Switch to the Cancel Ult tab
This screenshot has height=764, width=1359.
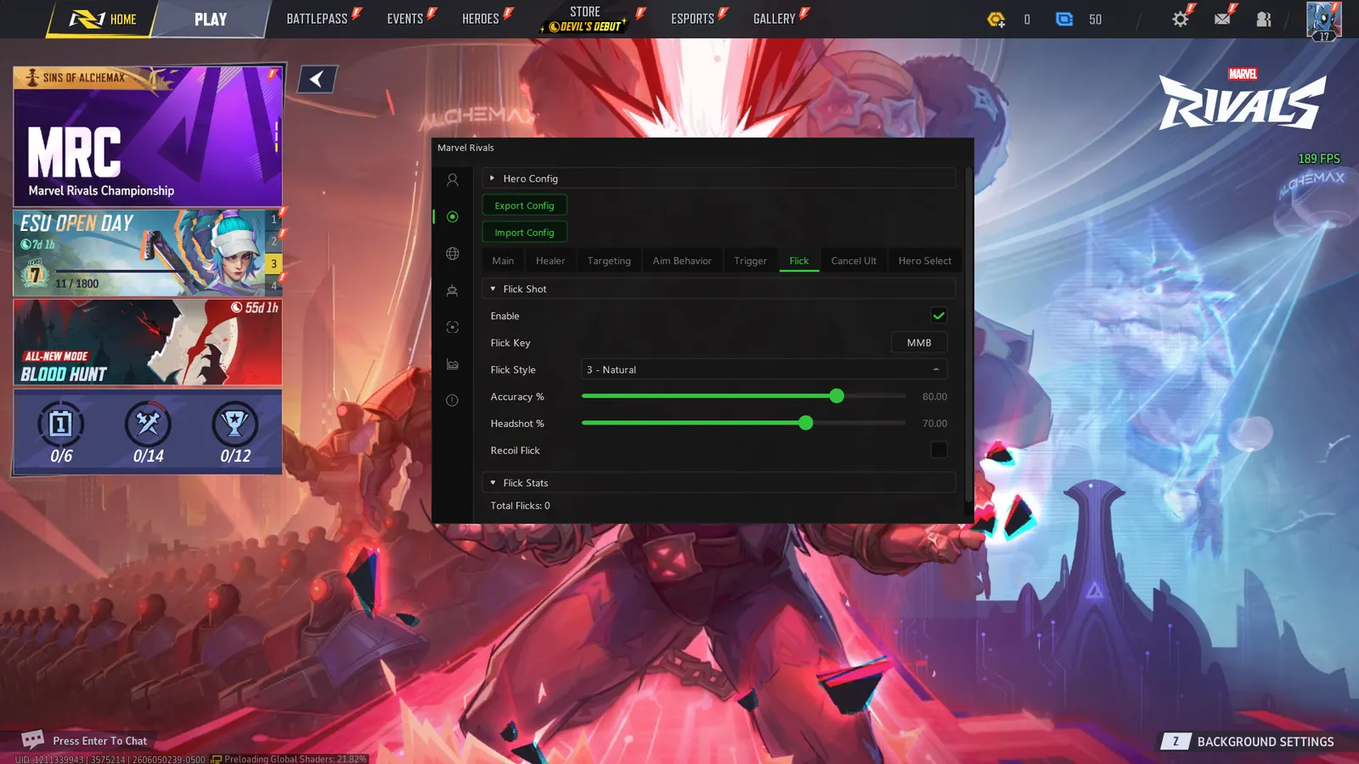(854, 261)
